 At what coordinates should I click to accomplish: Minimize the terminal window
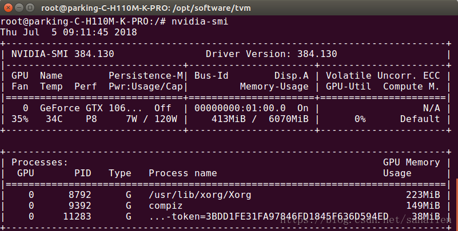click(x=19, y=7)
